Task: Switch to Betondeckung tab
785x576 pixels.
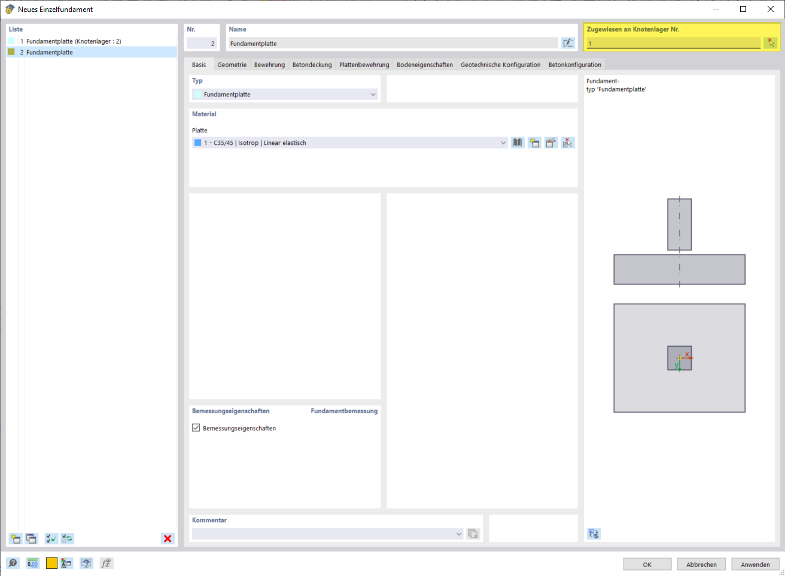Action: [x=312, y=65]
